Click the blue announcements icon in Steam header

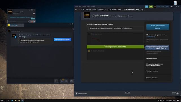(147, 7)
